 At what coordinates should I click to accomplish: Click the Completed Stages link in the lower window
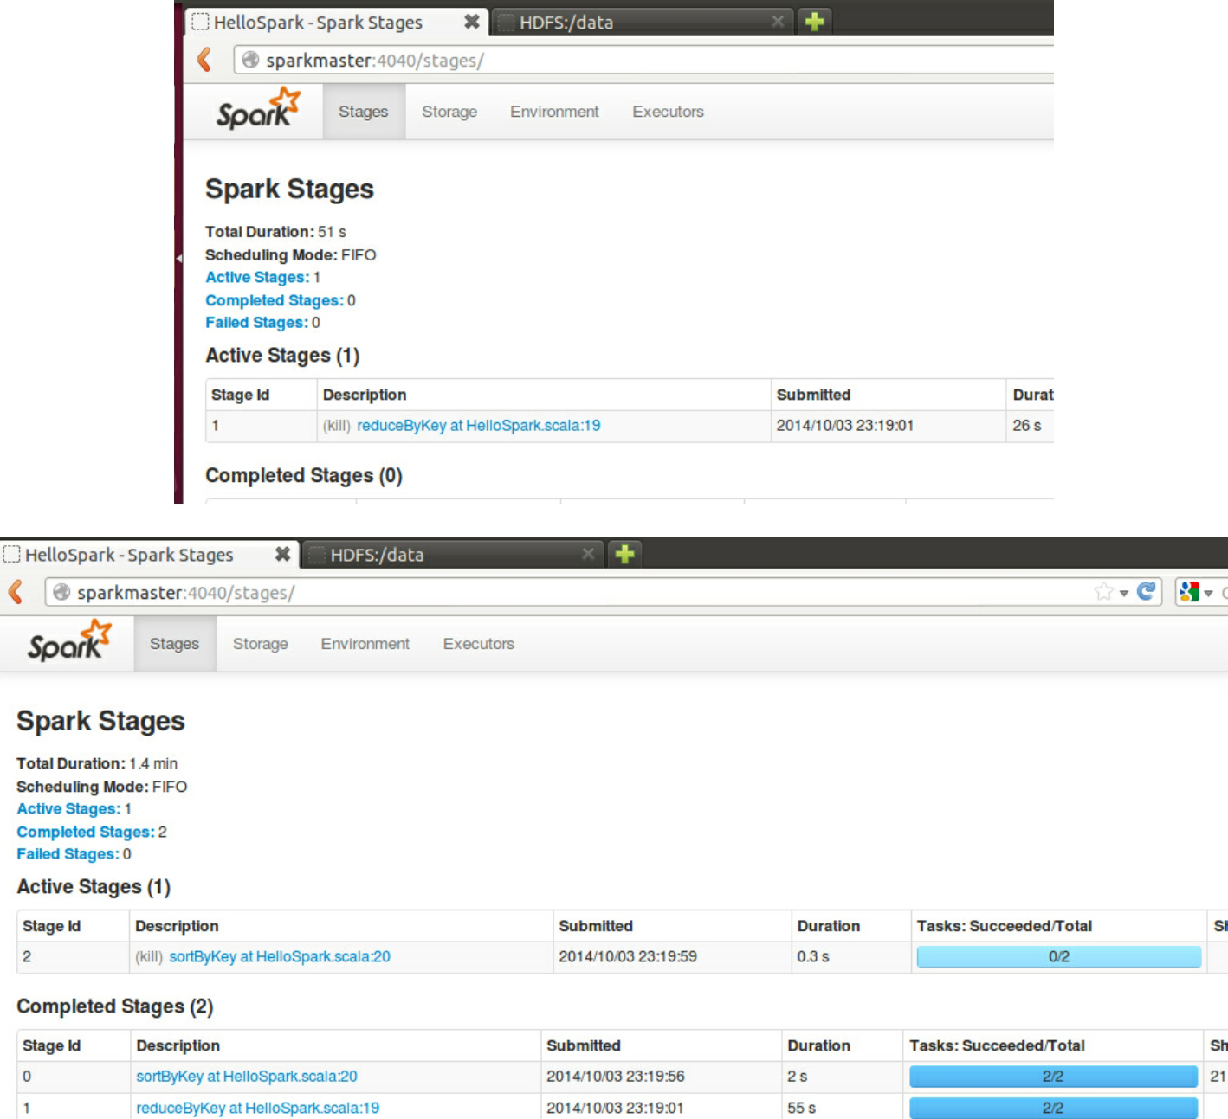[86, 832]
